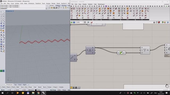This screenshot has height=95, width=170.
Task: Click Save icon in Rhino Standard toolbar
Action: tap(54, 8)
